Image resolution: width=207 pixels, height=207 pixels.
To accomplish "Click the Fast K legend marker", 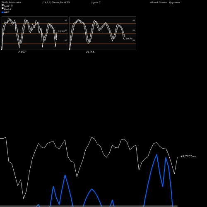I will [2, 9].
